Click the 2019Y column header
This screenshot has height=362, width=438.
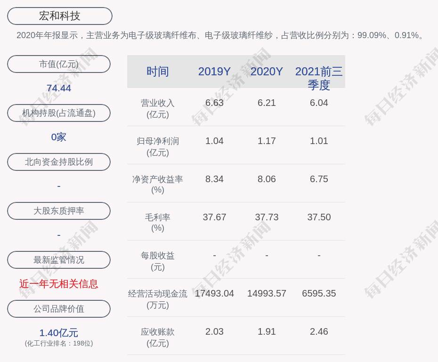(x=214, y=72)
